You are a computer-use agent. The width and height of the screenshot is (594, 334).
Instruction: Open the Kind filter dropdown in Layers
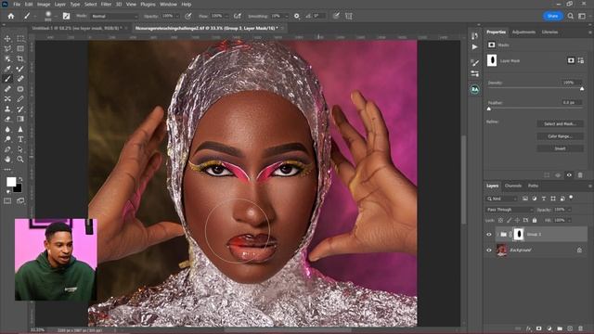tap(501, 199)
